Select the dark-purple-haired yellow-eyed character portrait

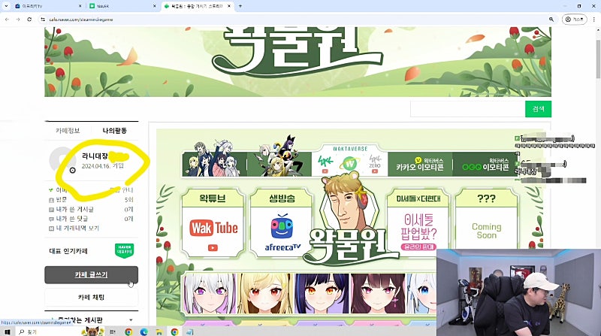coord(322,293)
